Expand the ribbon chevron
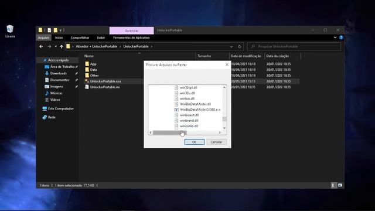Viewport: 375px width, 211px height. click(335, 38)
